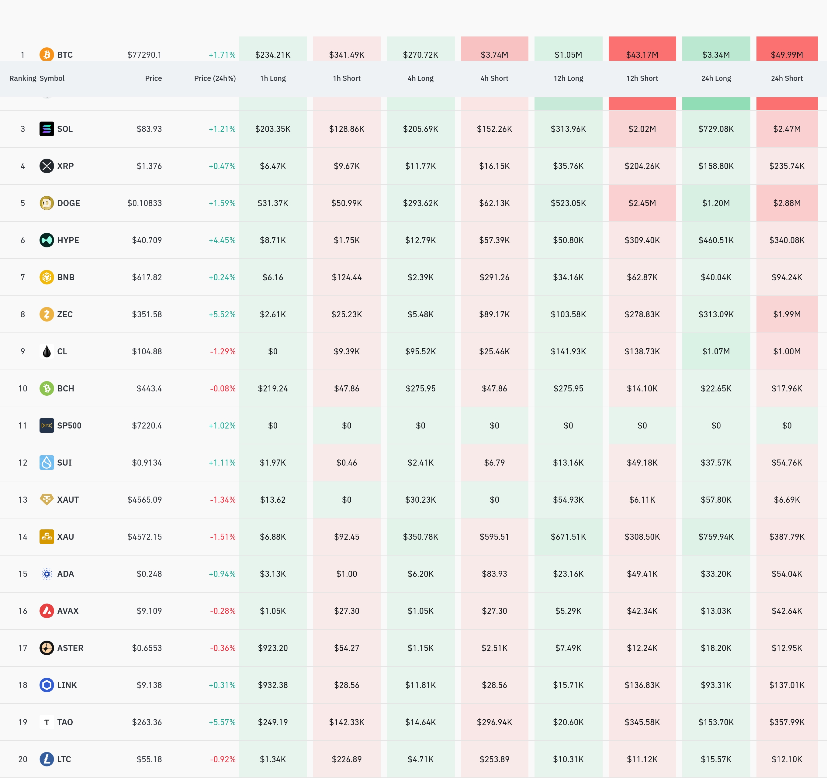
Task: Sort by the Ranking column header
Action: [x=23, y=78]
